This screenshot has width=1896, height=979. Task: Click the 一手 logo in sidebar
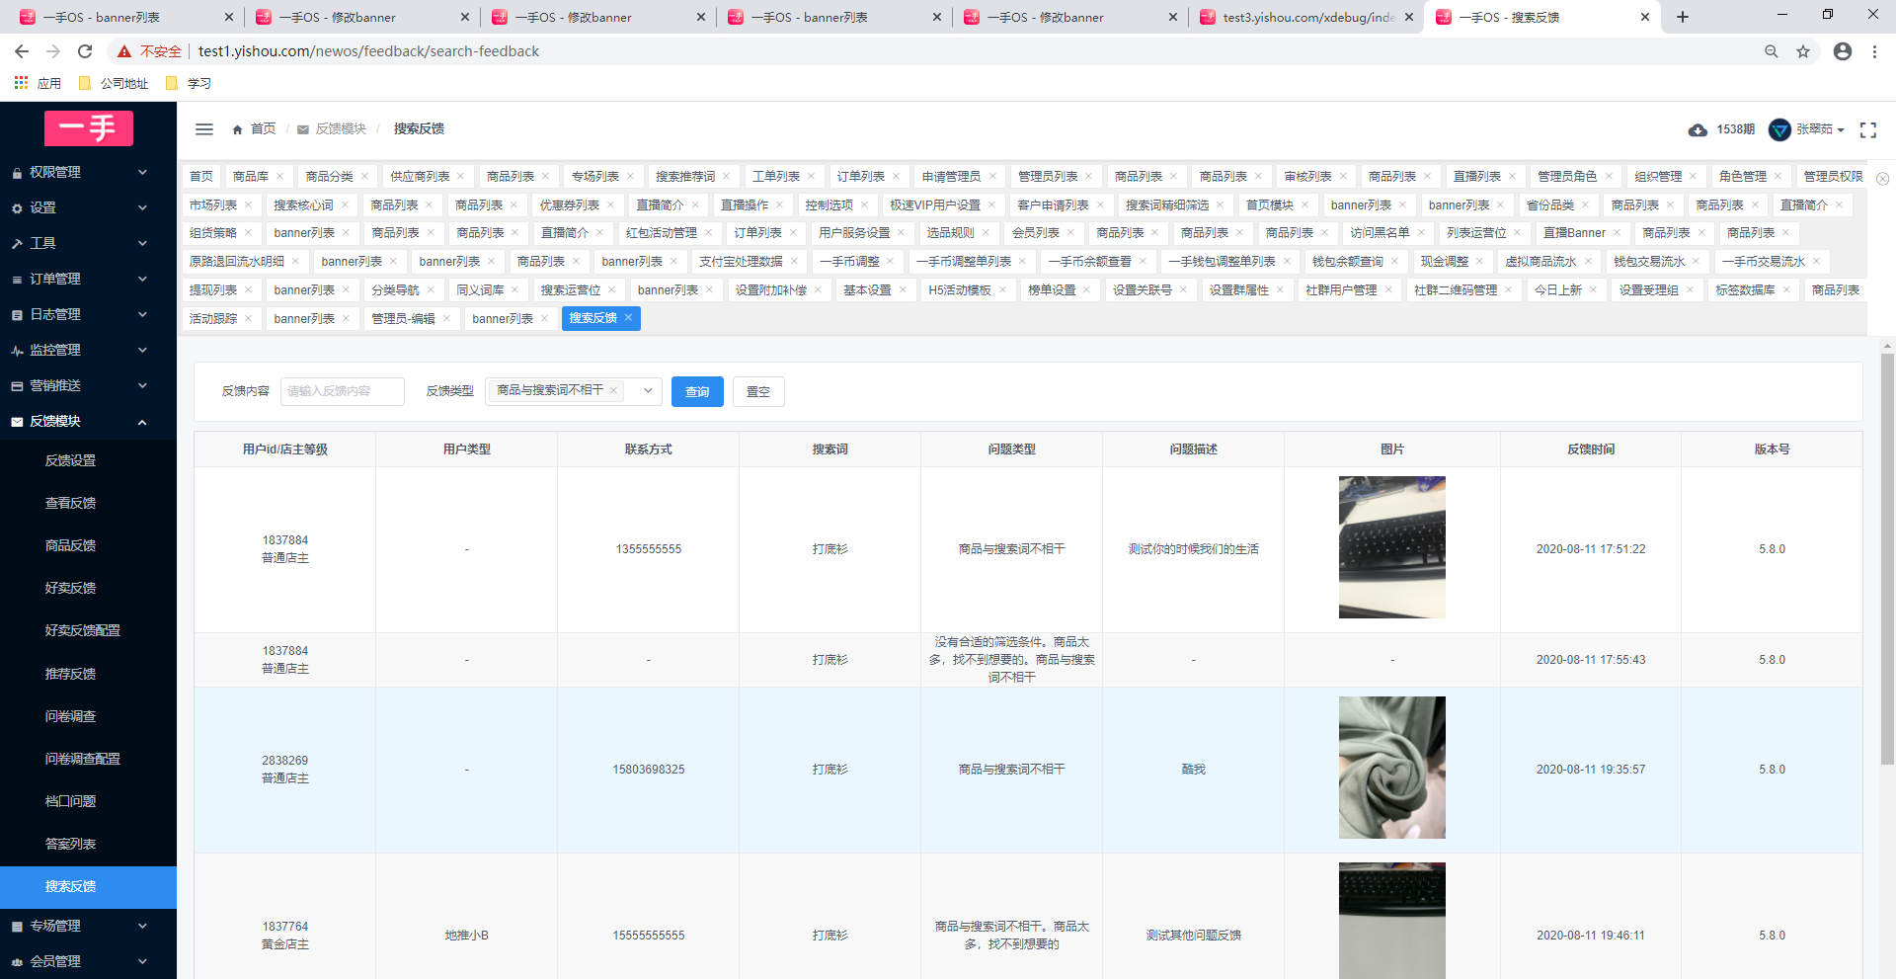[x=89, y=128]
